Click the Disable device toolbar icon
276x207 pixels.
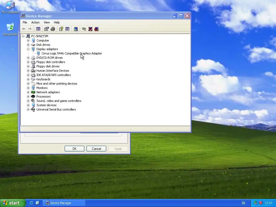[96, 29]
